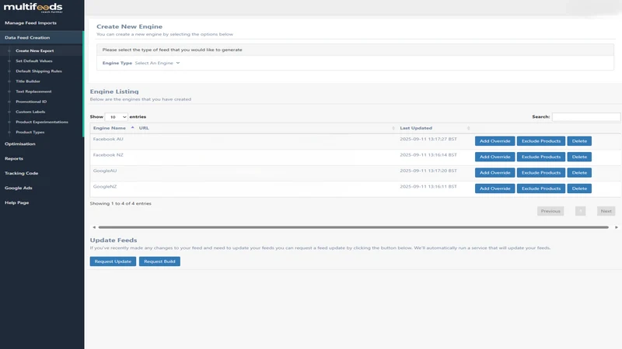This screenshot has width=622, height=349.
Task: Click timestamp 2025-09-11 13:17:27 BST
Action: click(x=428, y=140)
